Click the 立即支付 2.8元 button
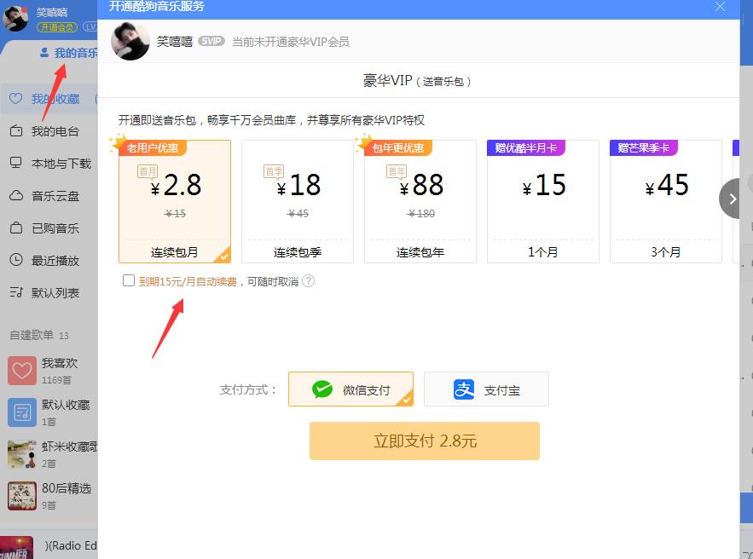This screenshot has width=753, height=559. [x=425, y=441]
